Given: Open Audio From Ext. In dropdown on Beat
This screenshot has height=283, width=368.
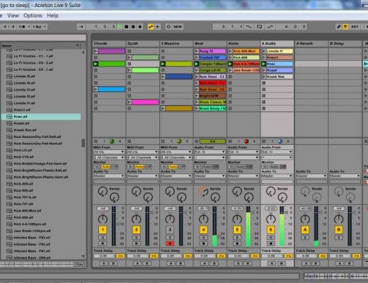Looking at the screenshot, I should (209, 152).
